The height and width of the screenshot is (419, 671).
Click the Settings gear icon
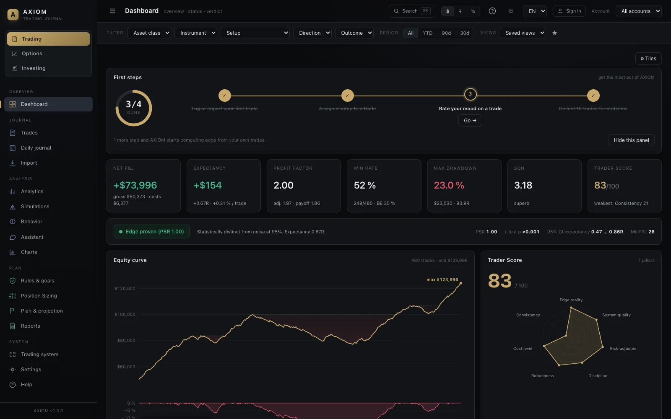(x=13, y=370)
